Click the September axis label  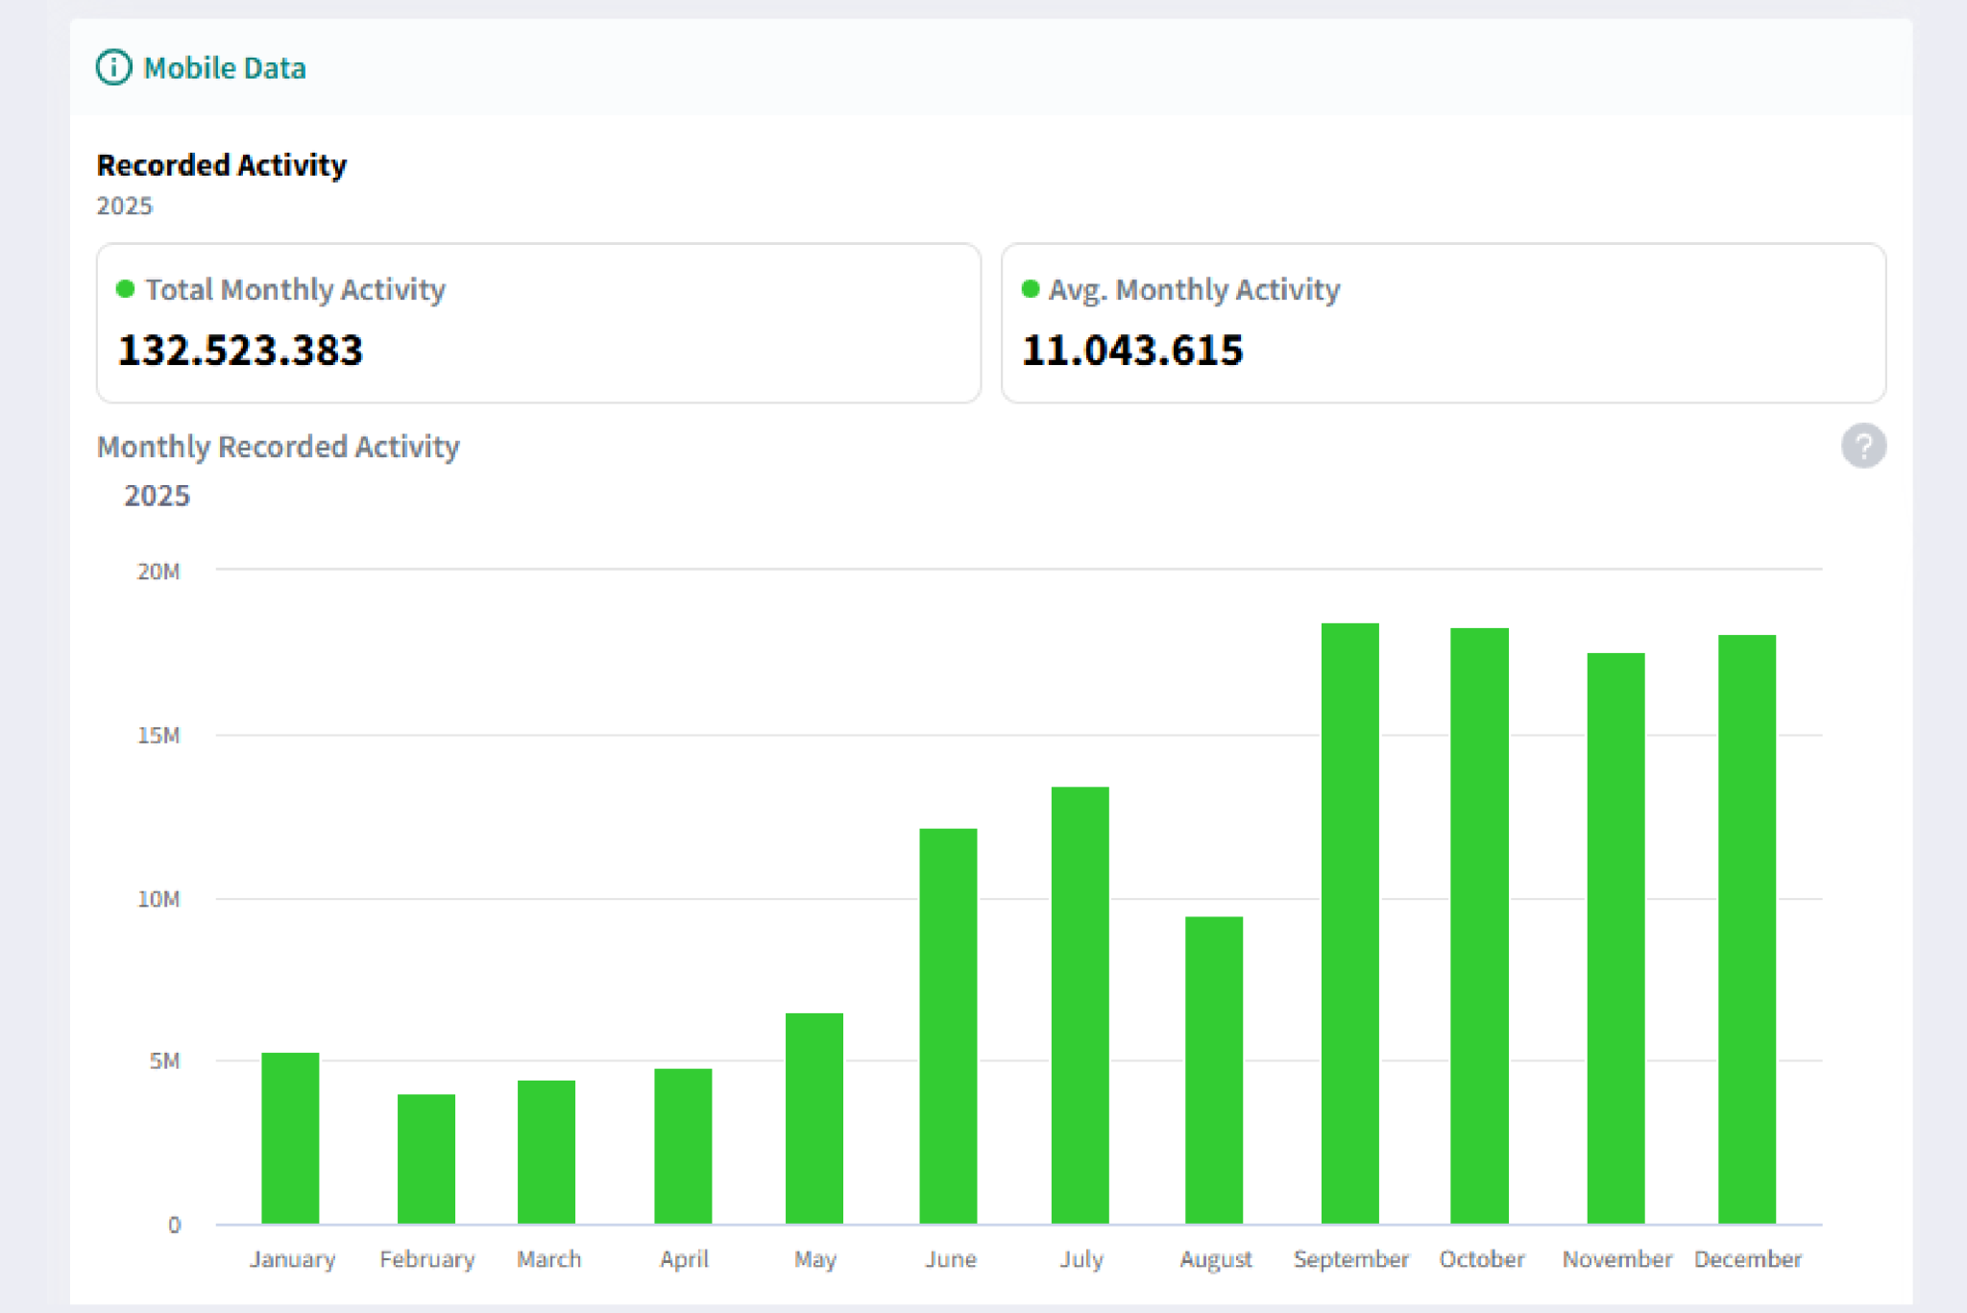click(x=1351, y=1259)
